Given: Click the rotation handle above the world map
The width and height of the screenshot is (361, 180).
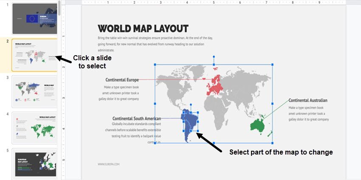Looking at the screenshot, I should tap(214, 56).
